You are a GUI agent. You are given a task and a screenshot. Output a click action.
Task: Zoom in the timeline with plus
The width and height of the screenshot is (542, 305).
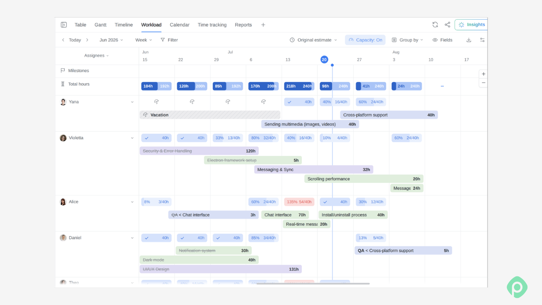[x=484, y=74]
